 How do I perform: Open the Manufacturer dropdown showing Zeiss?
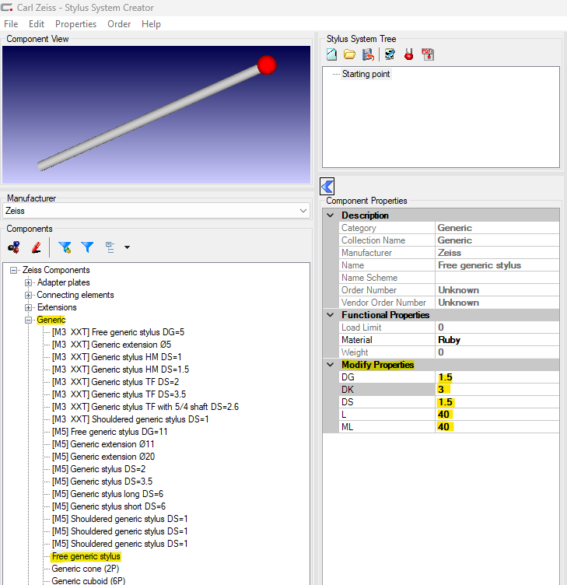coord(303,211)
